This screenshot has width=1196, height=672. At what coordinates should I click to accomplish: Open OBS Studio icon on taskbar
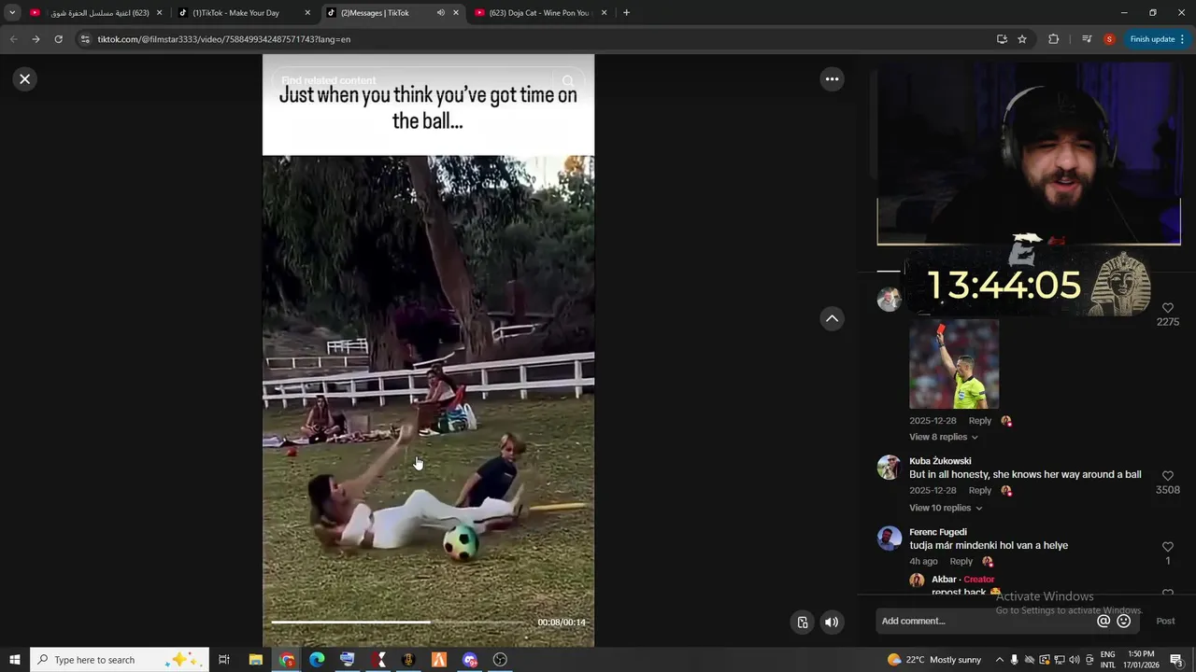coord(500,660)
